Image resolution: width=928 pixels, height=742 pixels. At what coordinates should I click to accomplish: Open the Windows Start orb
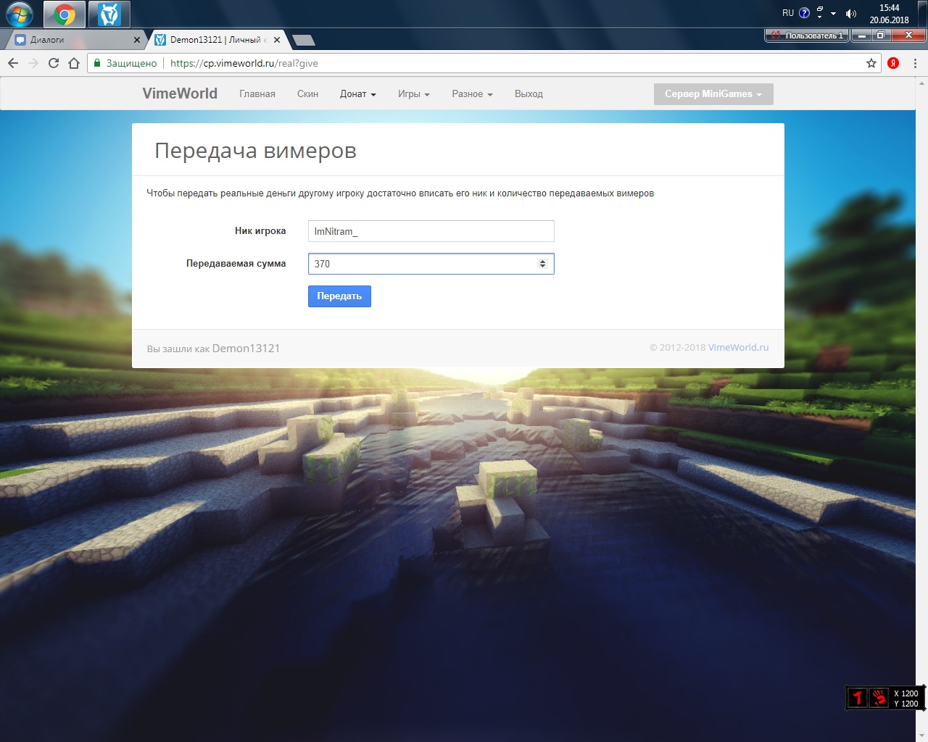tap(19, 14)
